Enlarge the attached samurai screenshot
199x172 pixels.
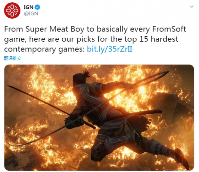[x=99, y=117]
